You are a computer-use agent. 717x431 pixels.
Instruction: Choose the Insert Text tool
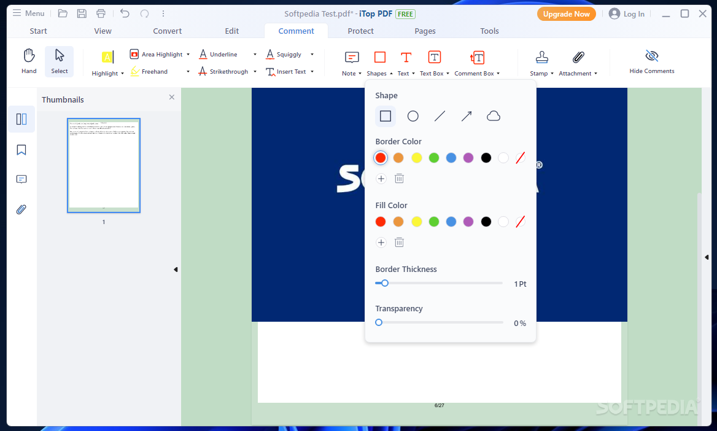click(x=286, y=72)
